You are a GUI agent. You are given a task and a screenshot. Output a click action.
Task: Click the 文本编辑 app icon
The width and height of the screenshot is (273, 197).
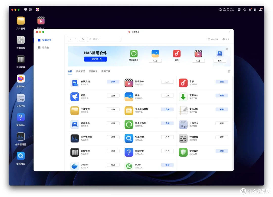tap(183, 111)
